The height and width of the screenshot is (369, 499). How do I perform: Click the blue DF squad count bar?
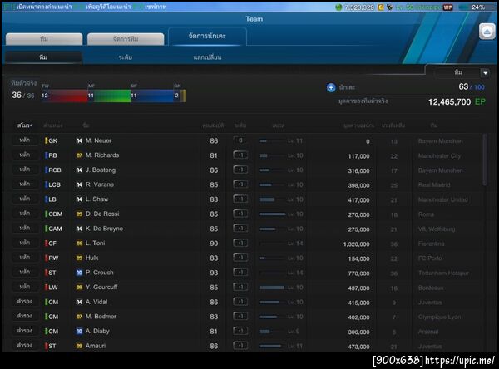coord(152,96)
